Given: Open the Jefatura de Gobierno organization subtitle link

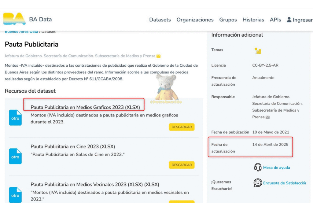Looking at the screenshot, I should tap(80, 56).
